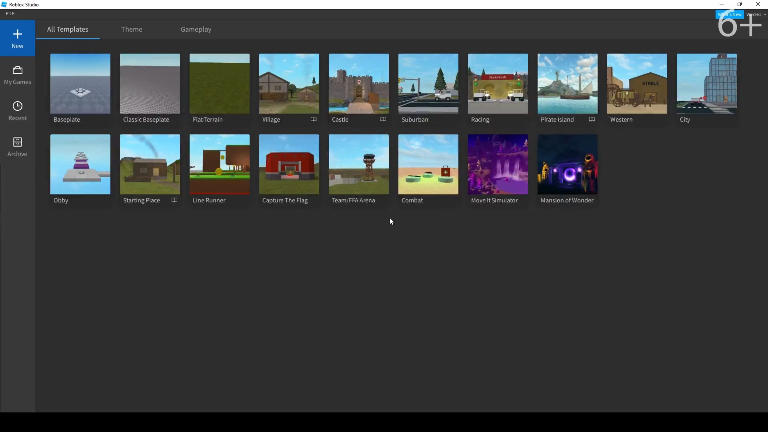768x432 pixels.
Task: Select the Mansion of Wonder template thumbnail
Action: 568,164
